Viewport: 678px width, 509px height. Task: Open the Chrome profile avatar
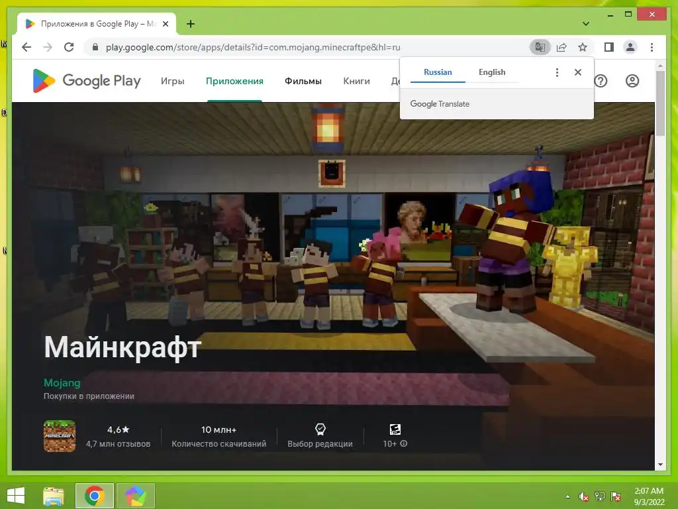630,47
